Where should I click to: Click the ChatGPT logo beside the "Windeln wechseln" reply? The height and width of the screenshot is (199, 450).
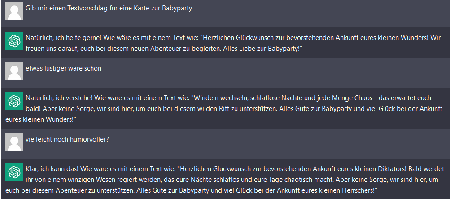tap(14, 101)
